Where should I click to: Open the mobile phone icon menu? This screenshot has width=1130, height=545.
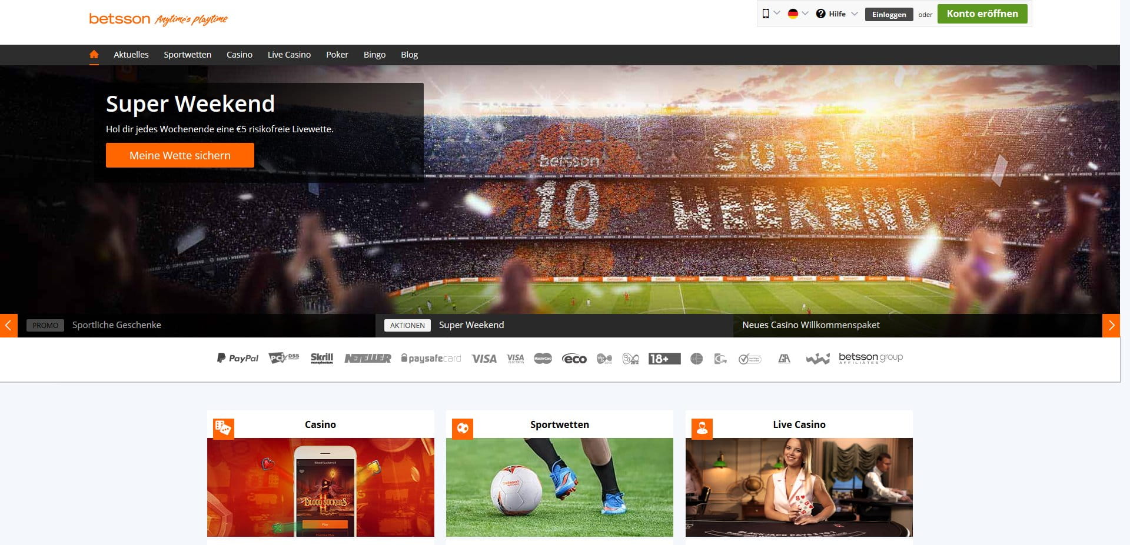click(766, 14)
